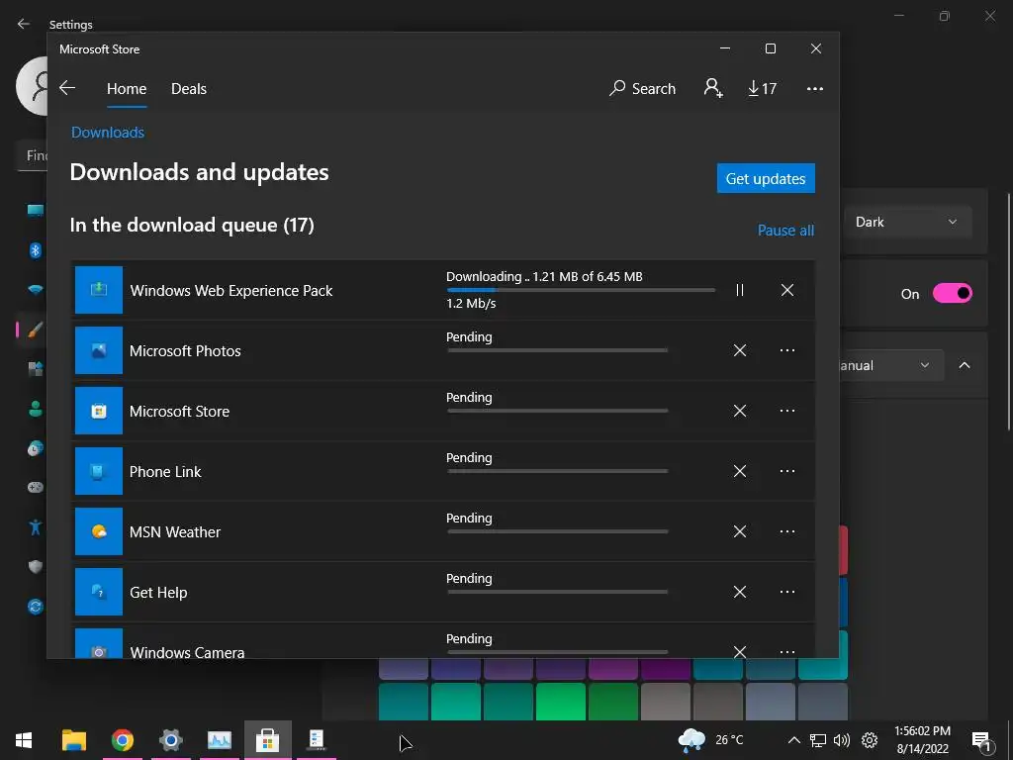1013x760 pixels.
Task: Open the volume control in system tray
Action: point(841,740)
